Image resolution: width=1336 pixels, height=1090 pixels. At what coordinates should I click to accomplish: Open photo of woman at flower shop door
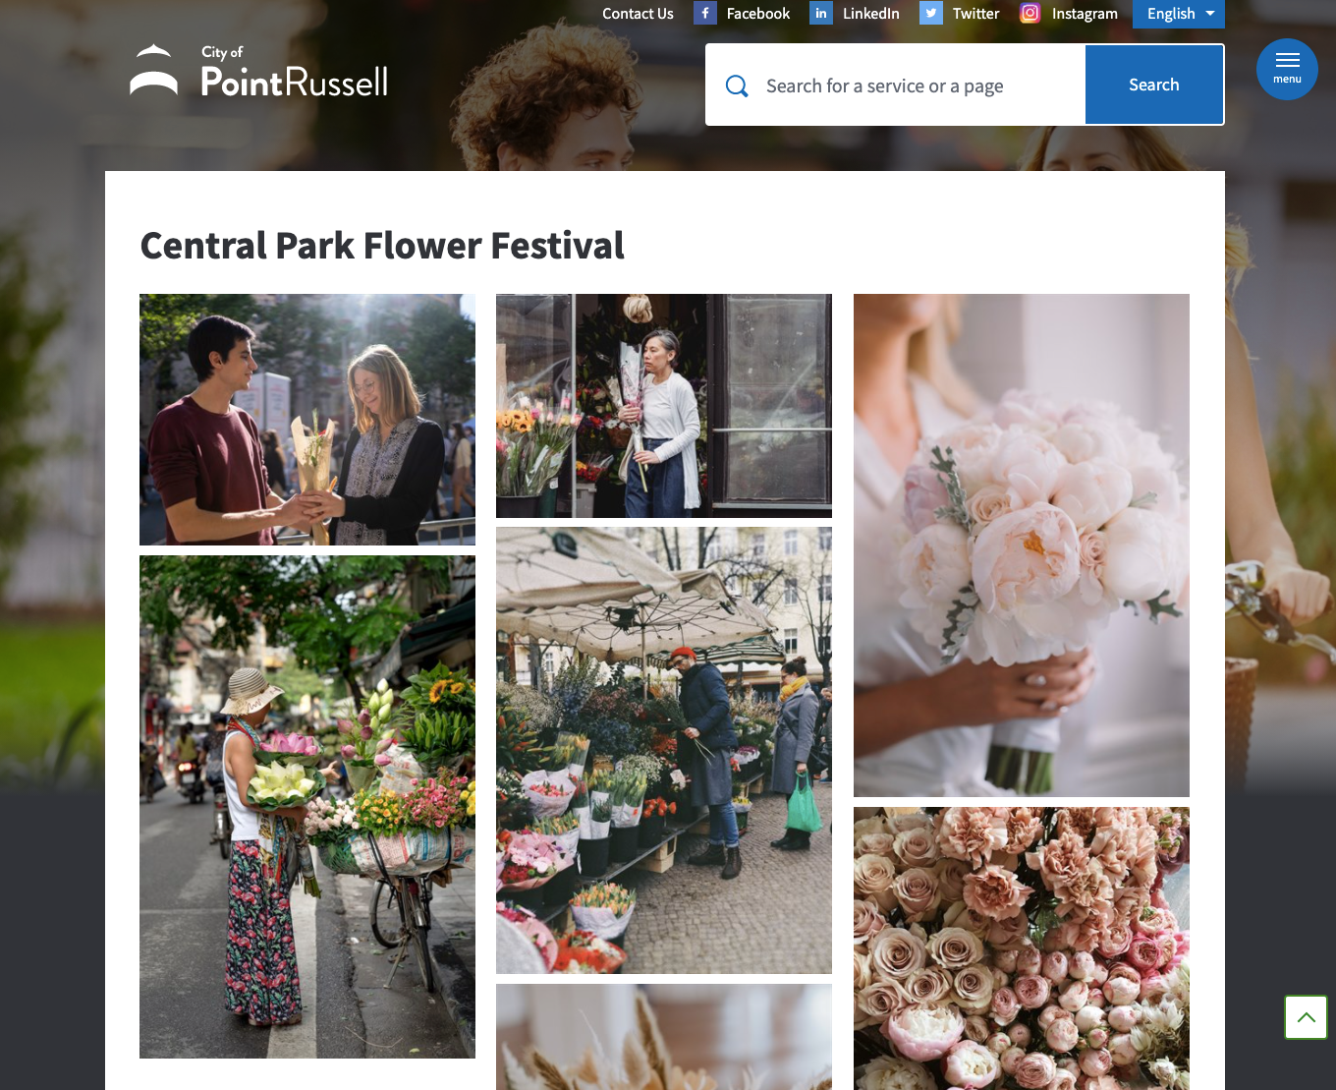click(664, 406)
